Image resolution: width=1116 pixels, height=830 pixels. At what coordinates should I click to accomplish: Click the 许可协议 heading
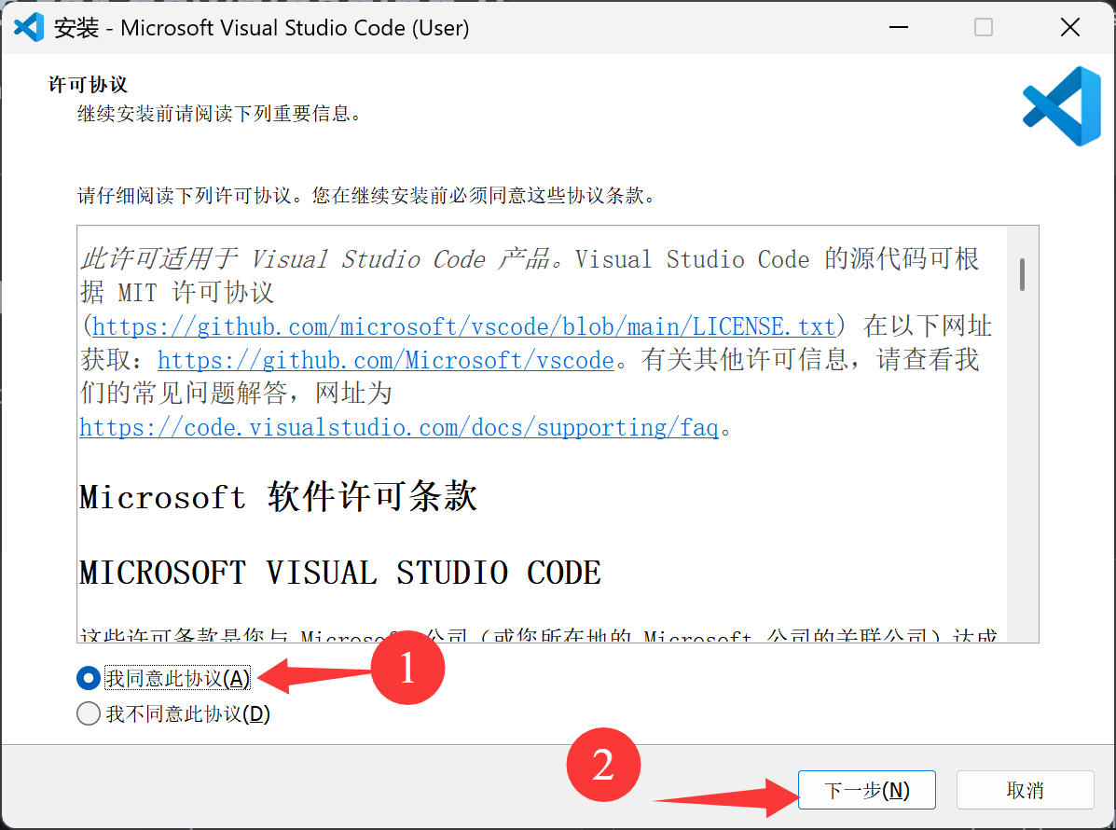click(x=88, y=85)
